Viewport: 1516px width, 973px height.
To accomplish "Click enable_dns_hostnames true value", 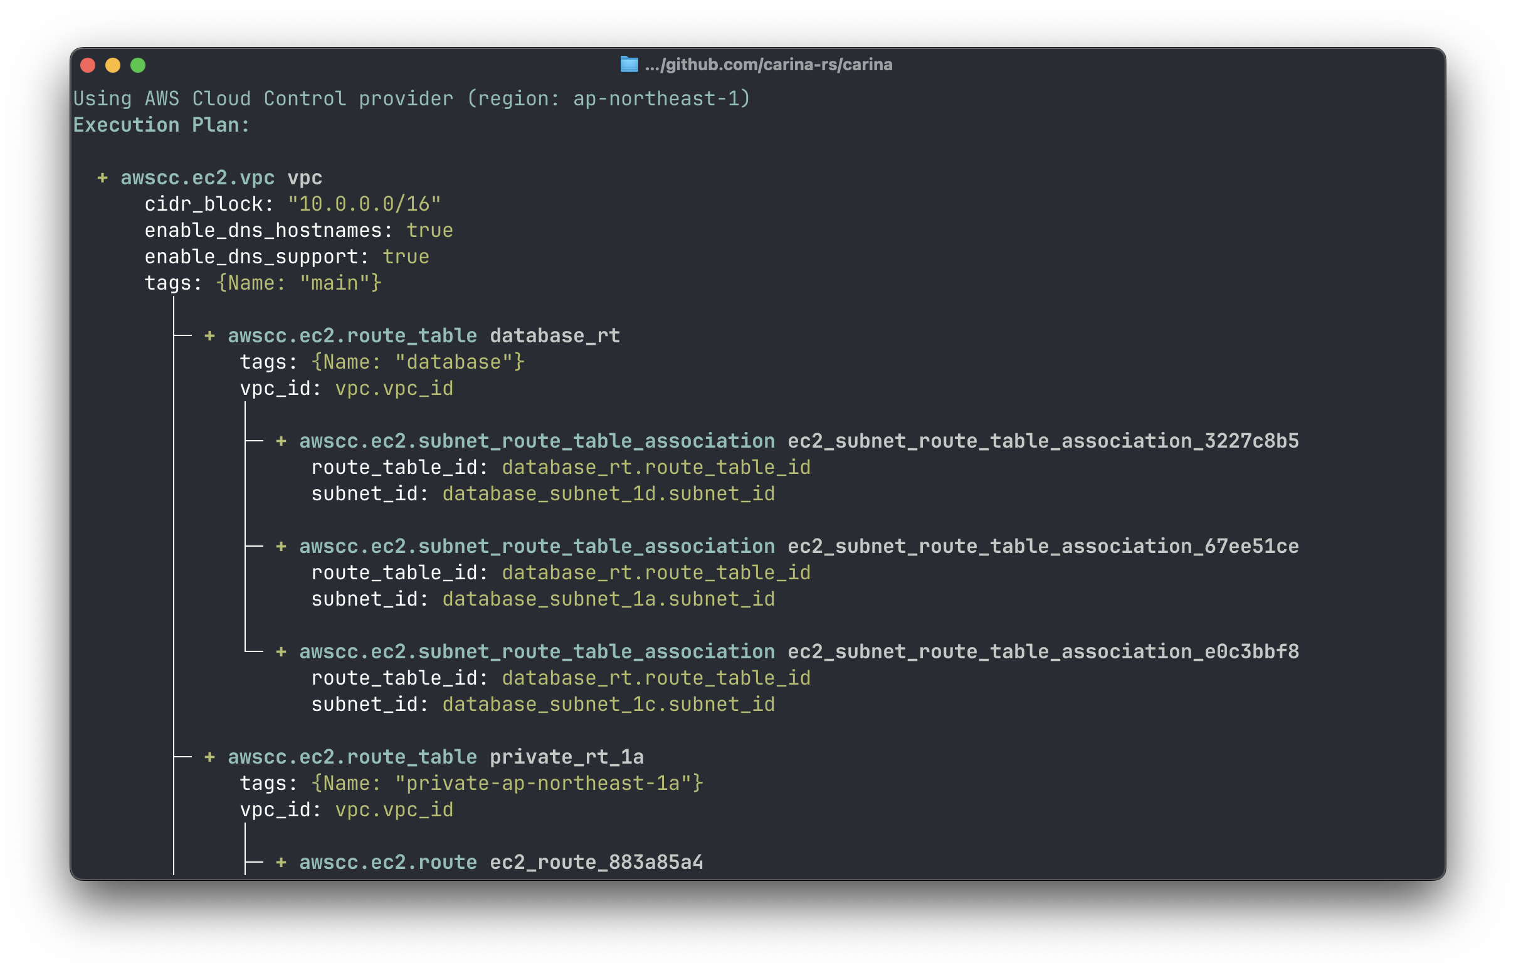I will (x=429, y=231).
